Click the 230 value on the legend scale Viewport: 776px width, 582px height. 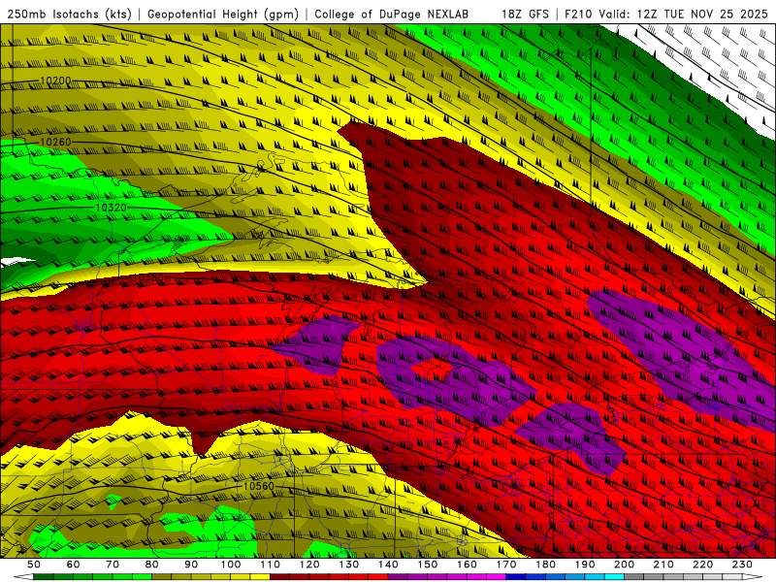[x=742, y=565]
